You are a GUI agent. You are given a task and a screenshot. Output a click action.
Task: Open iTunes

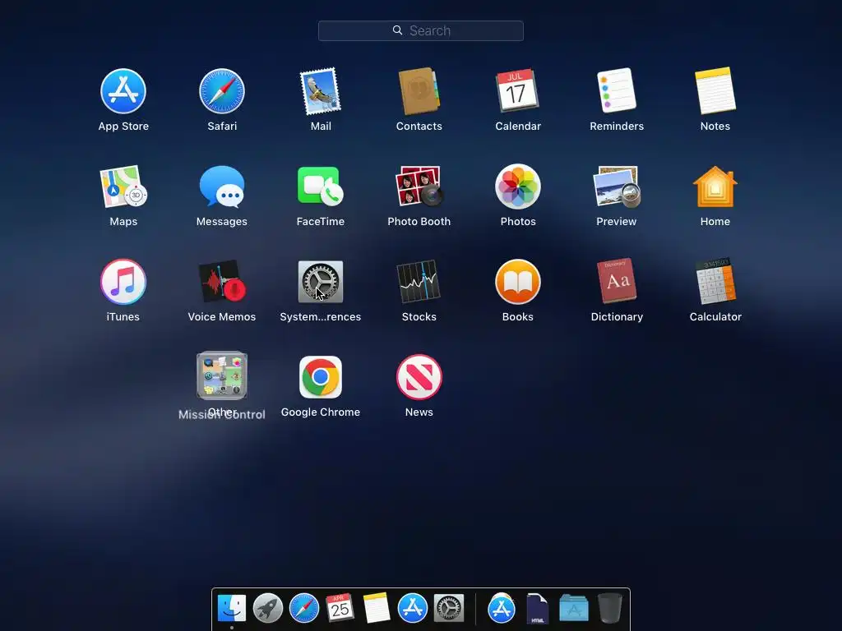pos(123,282)
